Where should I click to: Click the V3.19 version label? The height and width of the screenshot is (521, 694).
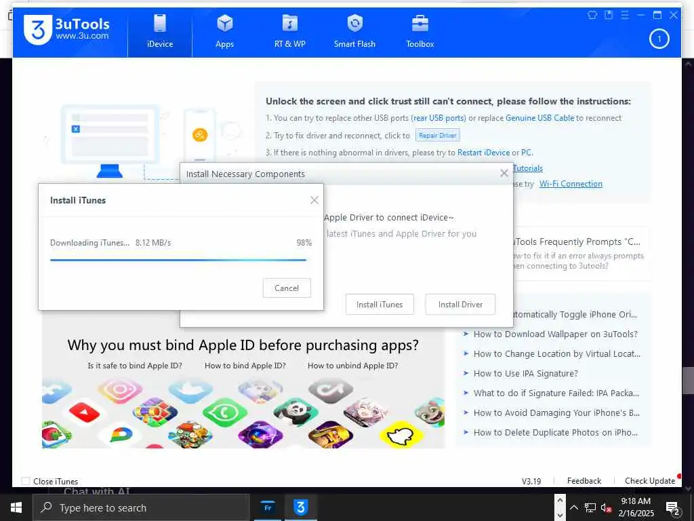click(531, 481)
